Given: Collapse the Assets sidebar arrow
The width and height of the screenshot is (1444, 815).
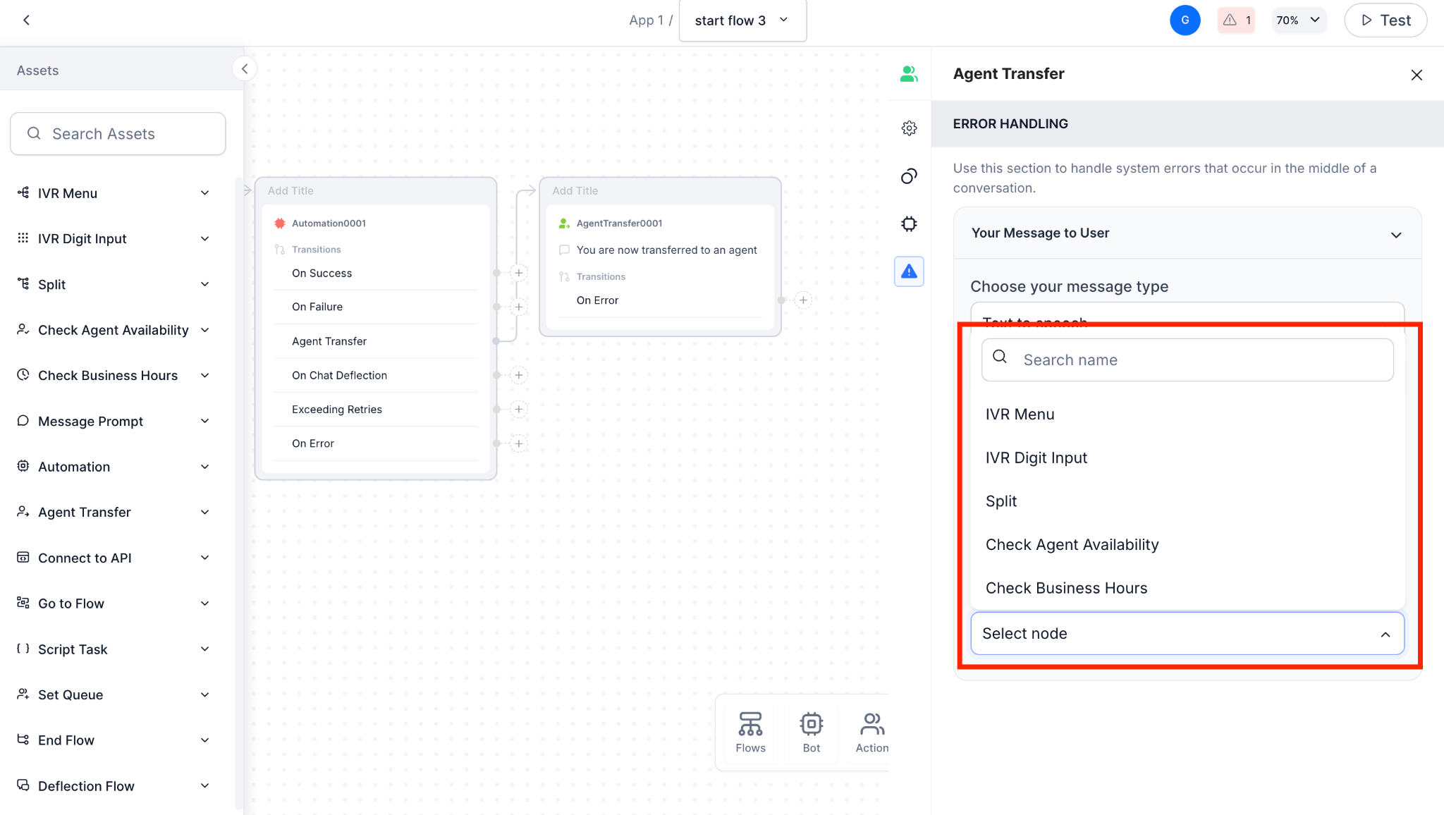Looking at the screenshot, I should (x=245, y=69).
